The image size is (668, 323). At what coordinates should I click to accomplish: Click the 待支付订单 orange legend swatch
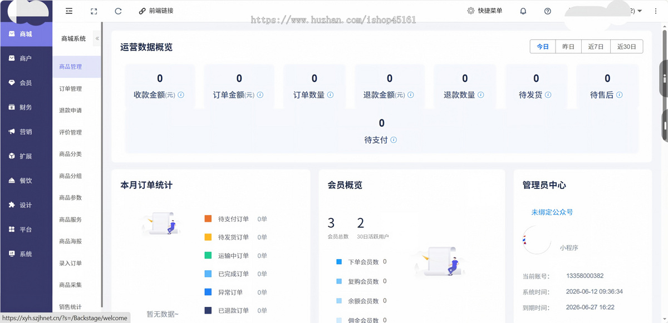(x=208, y=219)
